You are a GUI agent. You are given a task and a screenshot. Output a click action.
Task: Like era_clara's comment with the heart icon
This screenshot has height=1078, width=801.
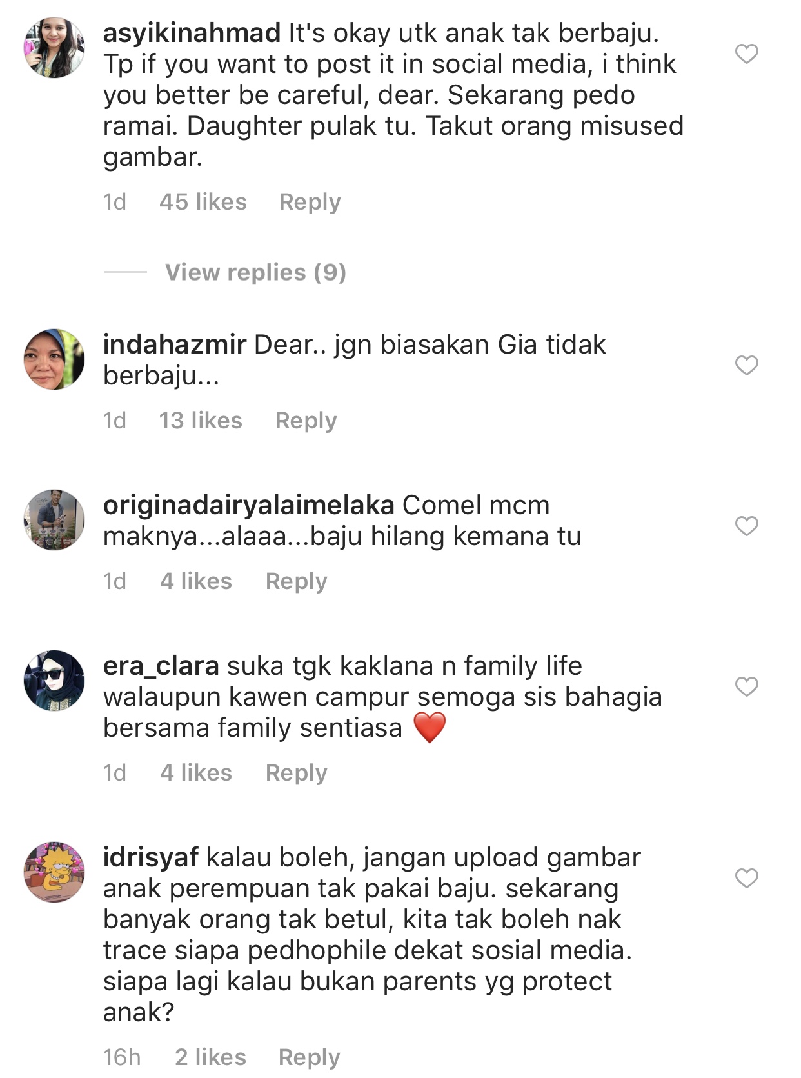746,686
